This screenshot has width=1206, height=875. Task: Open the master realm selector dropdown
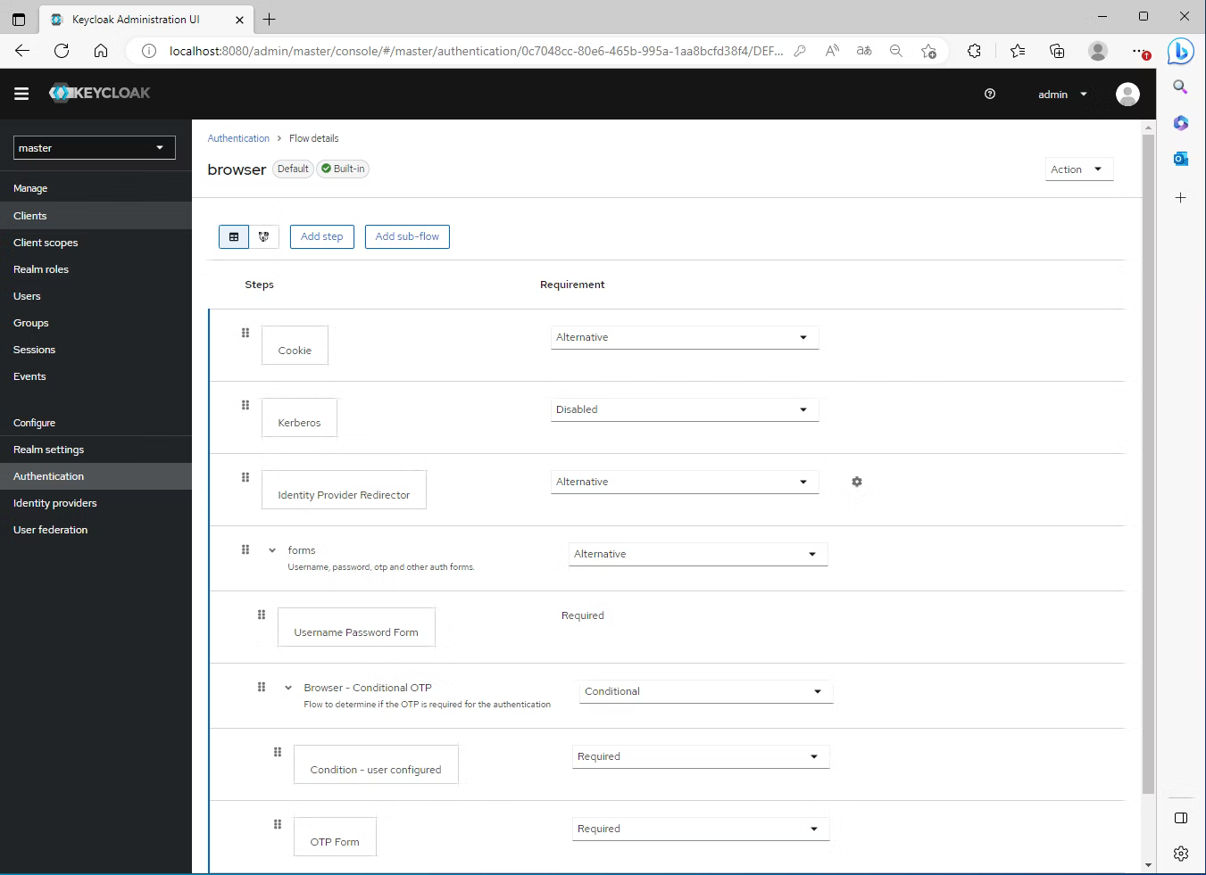[94, 148]
